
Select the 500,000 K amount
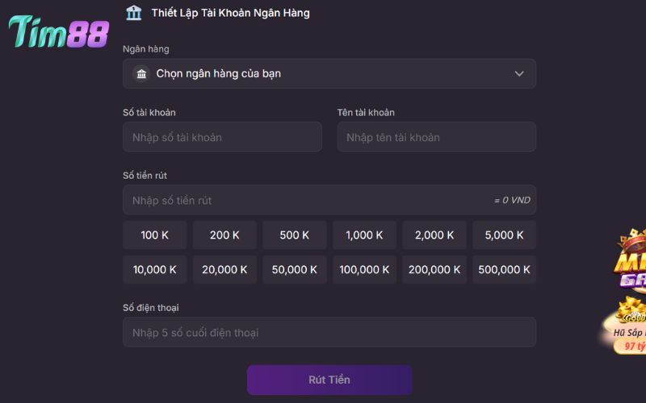coord(504,270)
